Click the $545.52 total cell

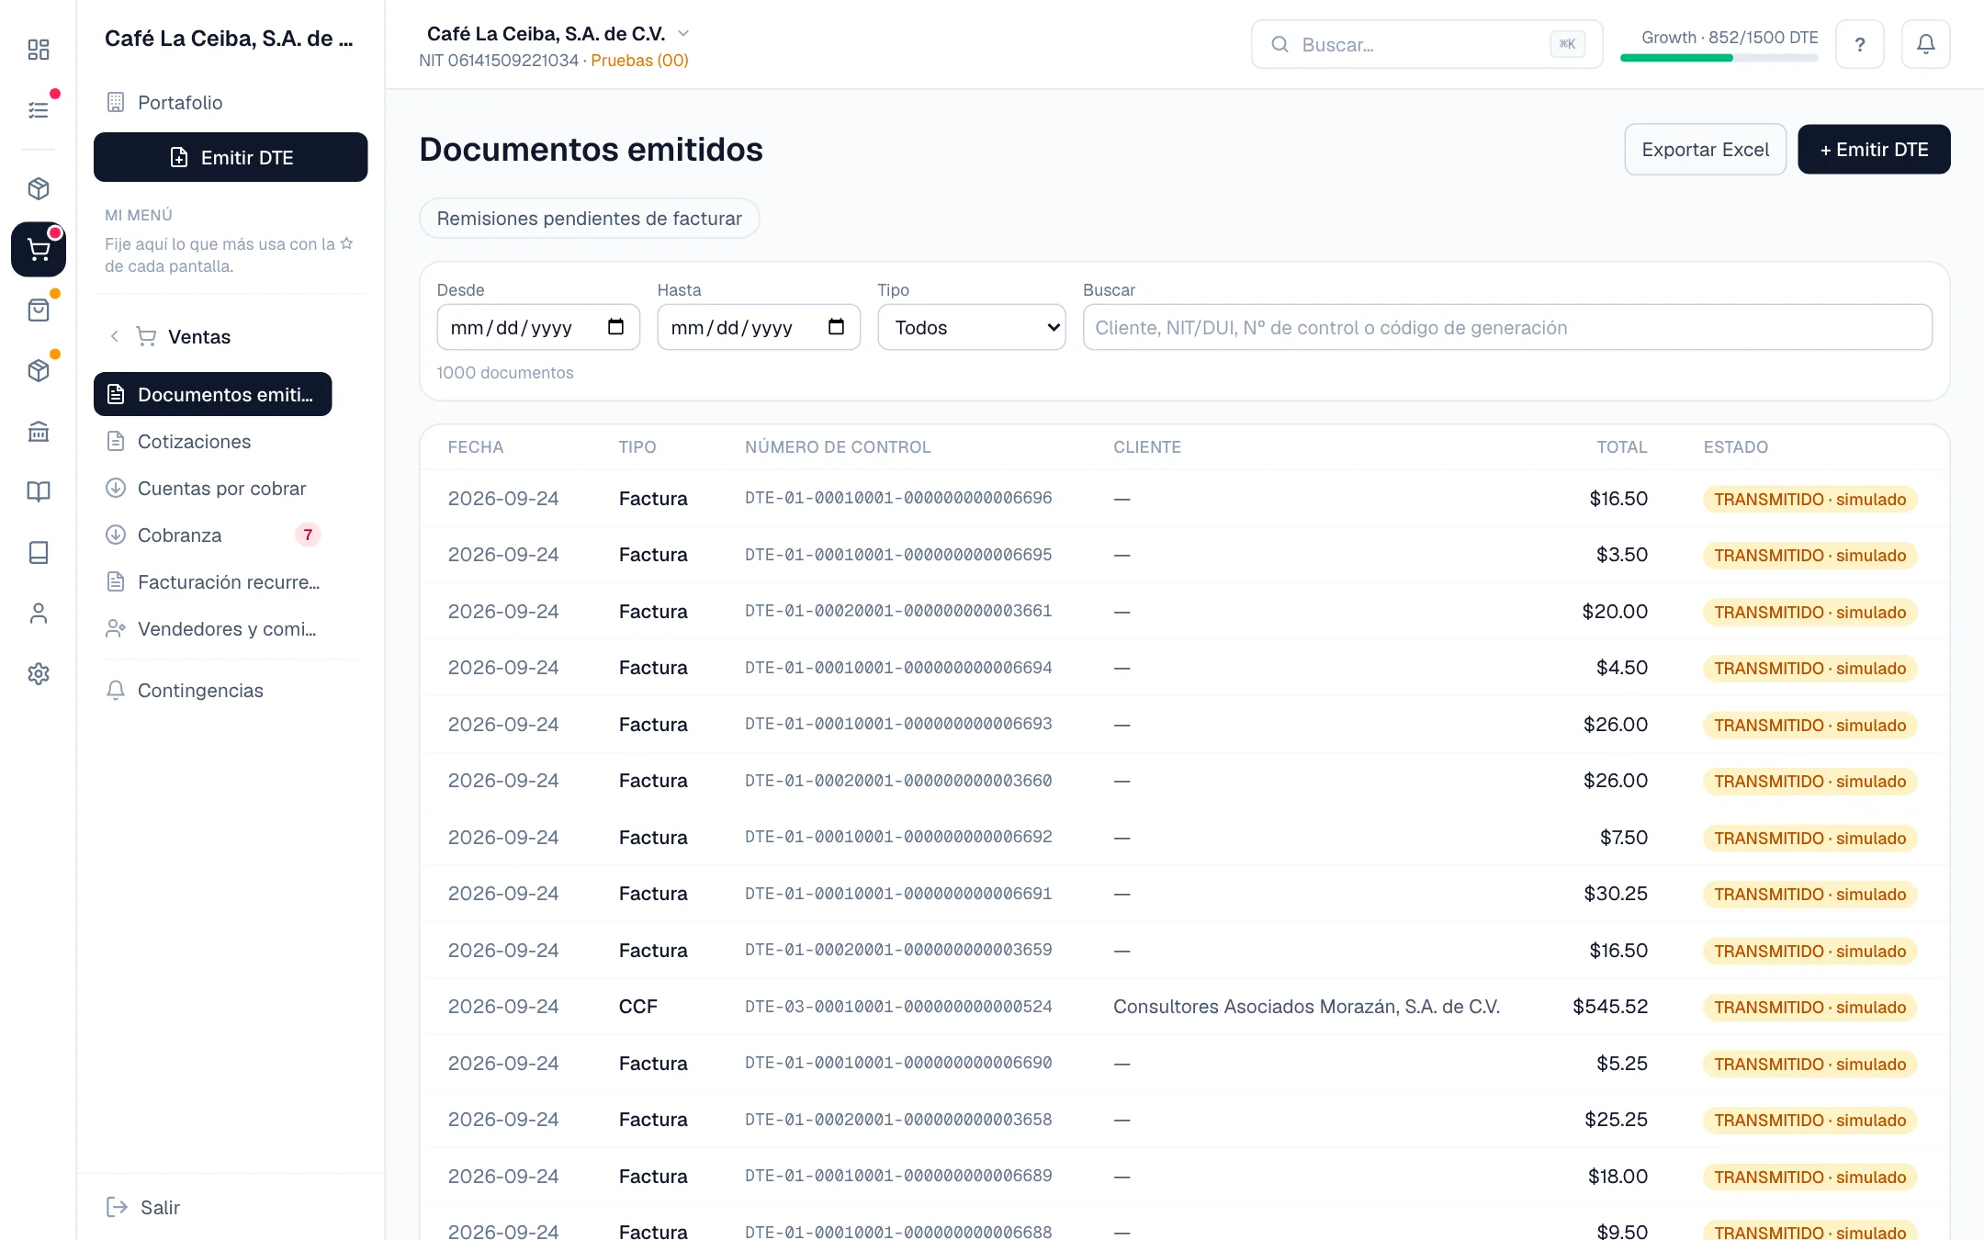1610,1006
